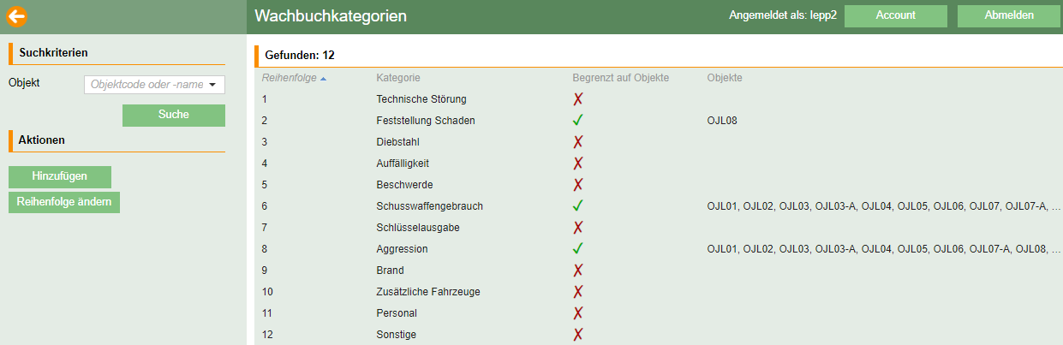The image size is (1063, 345).
Task: Click the Kategorie column header
Action: (x=397, y=78)
